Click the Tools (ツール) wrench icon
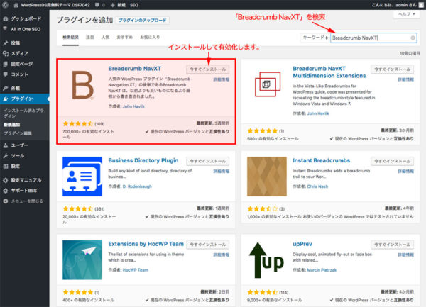 pyautogui.click(x=6, y=156)
